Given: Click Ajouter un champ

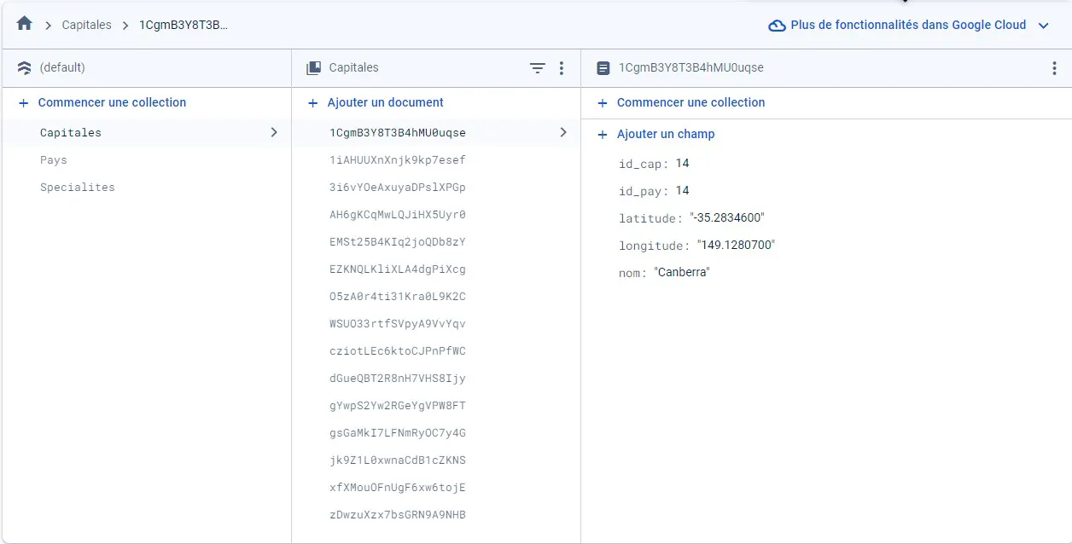Looking at the screenshot, I should click(x=666, y=134).
